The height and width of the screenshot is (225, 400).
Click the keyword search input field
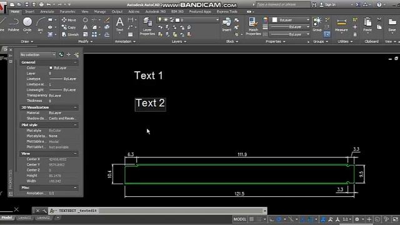tap(282, 4)
